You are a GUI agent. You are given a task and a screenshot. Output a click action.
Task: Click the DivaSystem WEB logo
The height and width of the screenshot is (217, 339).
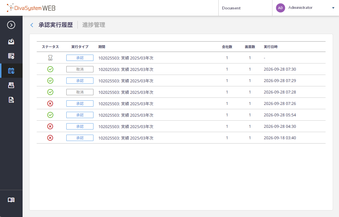click(31, 8)
